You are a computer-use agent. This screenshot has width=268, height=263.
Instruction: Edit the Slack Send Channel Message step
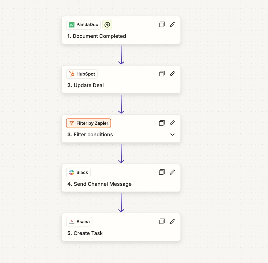172,172
